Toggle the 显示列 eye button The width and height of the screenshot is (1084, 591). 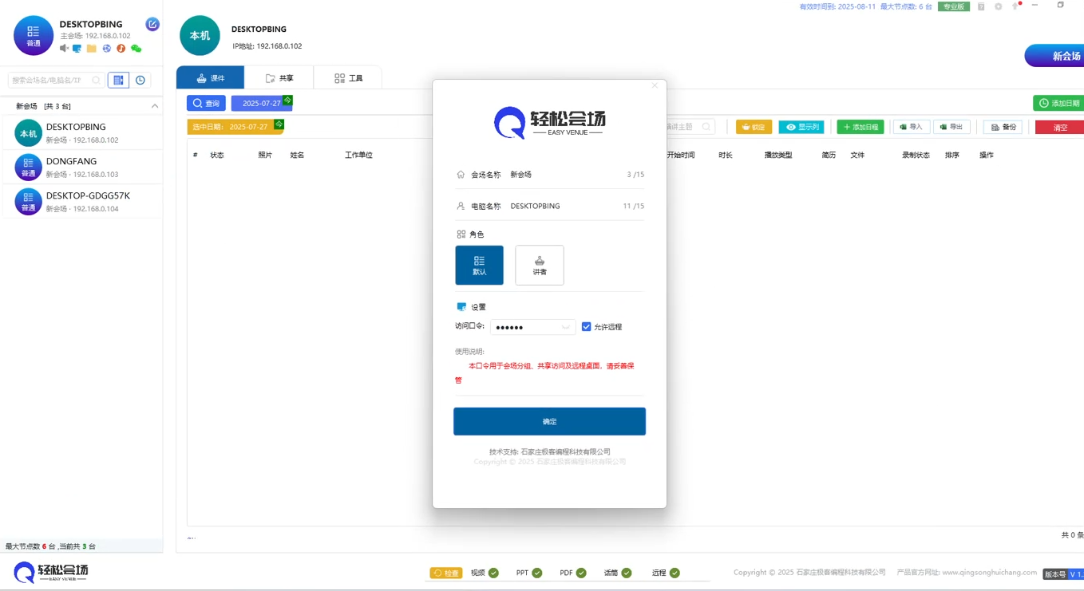pos(801,127)
